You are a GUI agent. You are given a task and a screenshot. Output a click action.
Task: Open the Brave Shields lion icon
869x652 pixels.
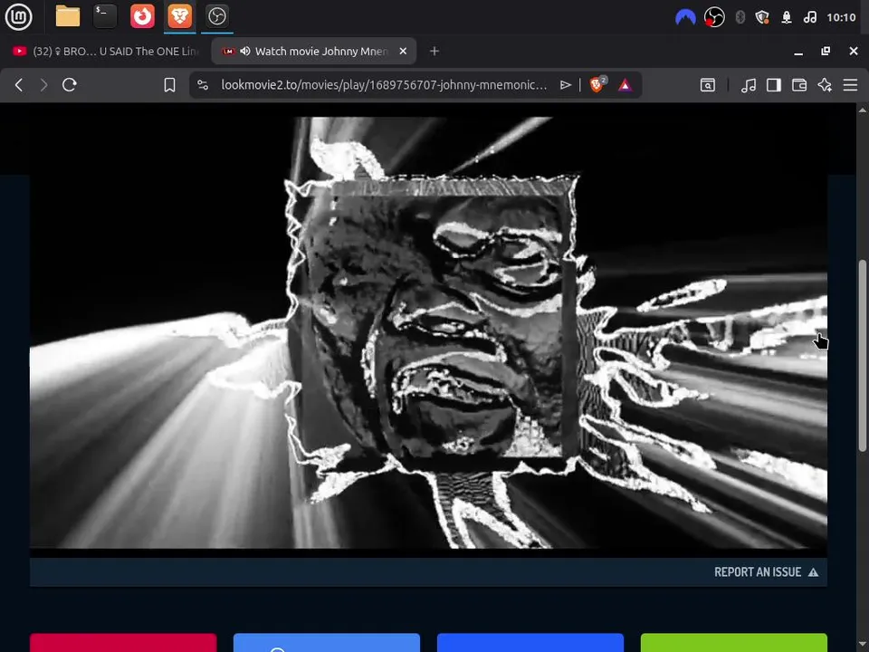point(597,84)
